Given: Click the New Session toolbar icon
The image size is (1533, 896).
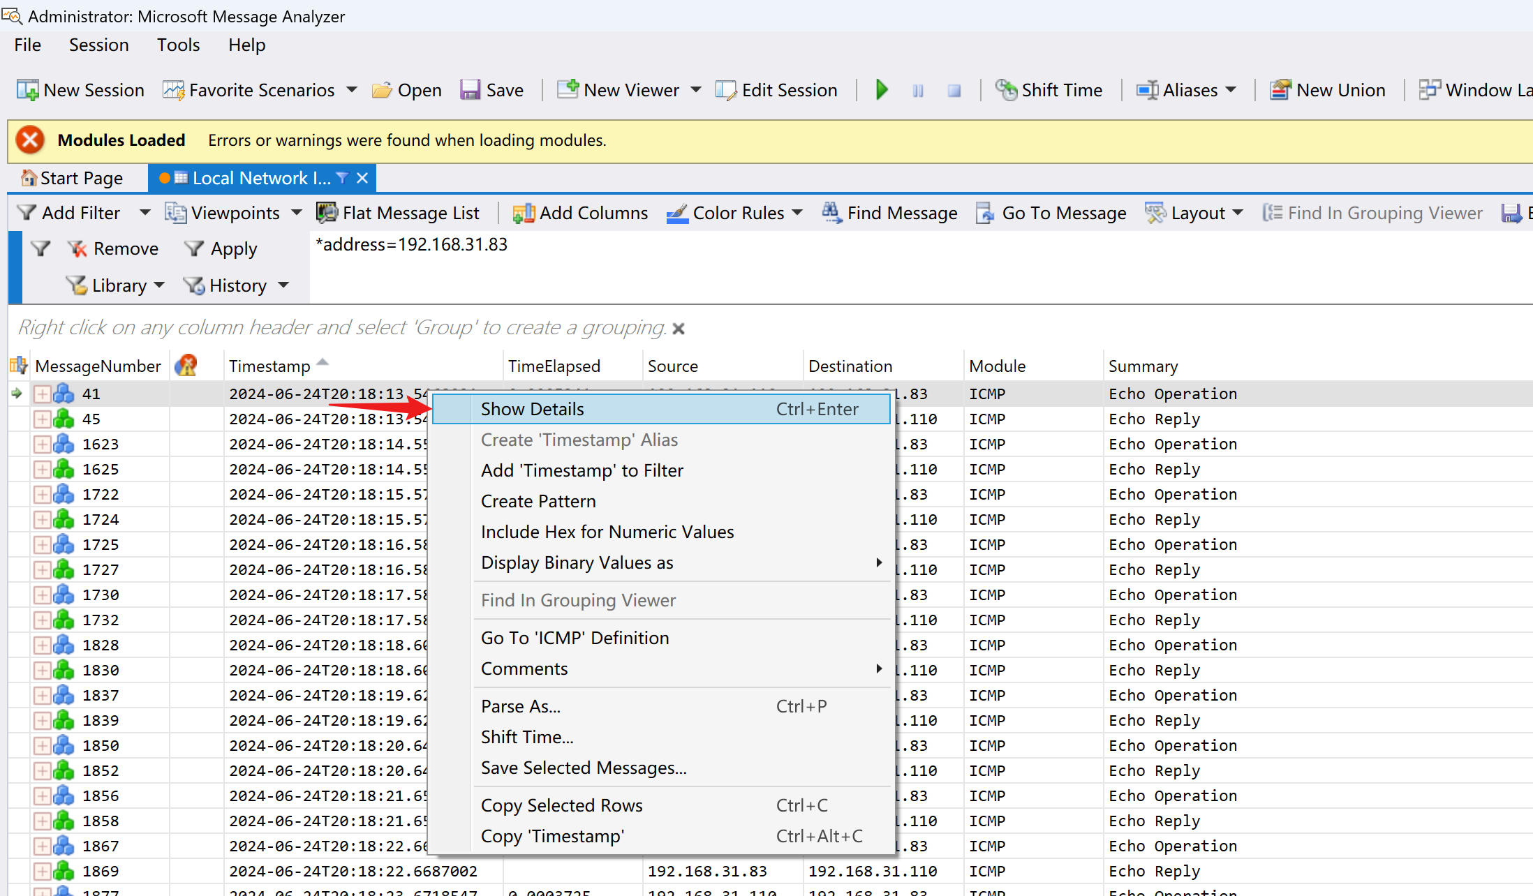Looking at the screenshot, I should (x=28, y=90).
